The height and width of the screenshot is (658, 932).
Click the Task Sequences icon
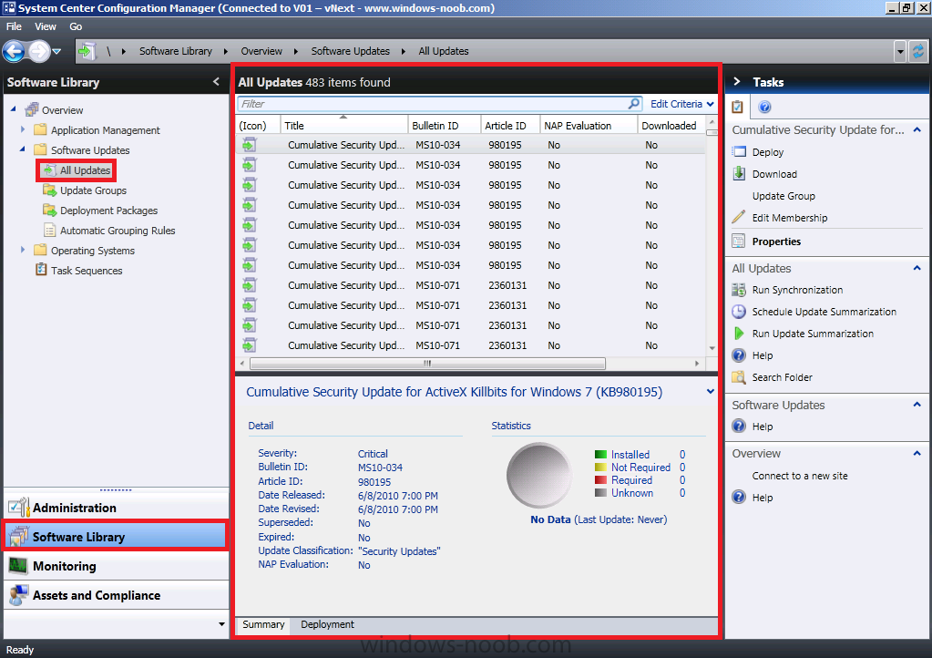pyautogui.click(x=41, y=270)
